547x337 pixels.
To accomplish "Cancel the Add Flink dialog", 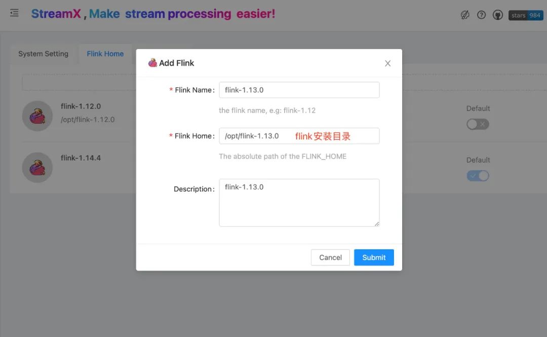I will coord(330,257).
